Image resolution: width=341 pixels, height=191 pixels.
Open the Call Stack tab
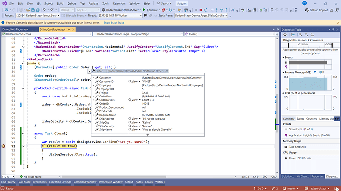pyautogui.click(x=24, y=182)
